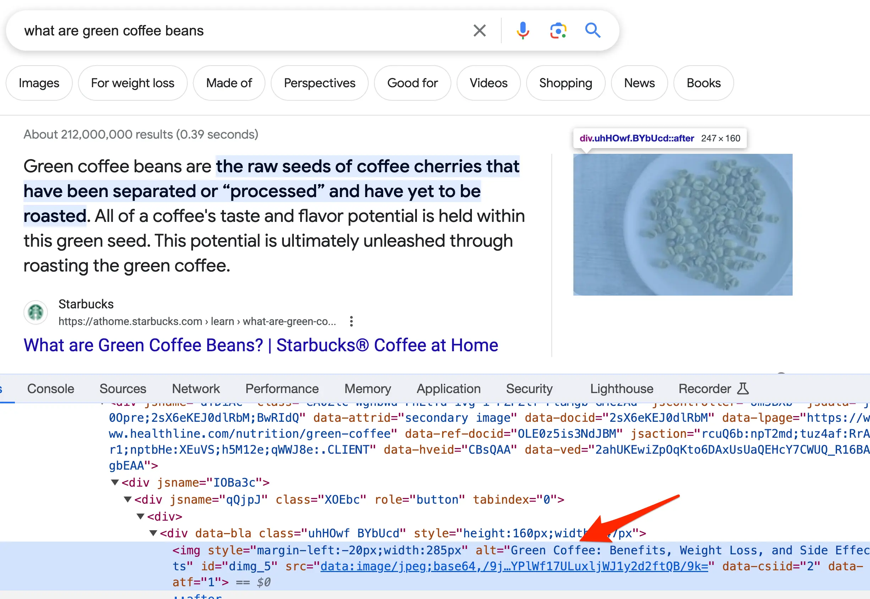The image size is (870, 599).
Task: Filter results by Images chip
Action: 39,83
